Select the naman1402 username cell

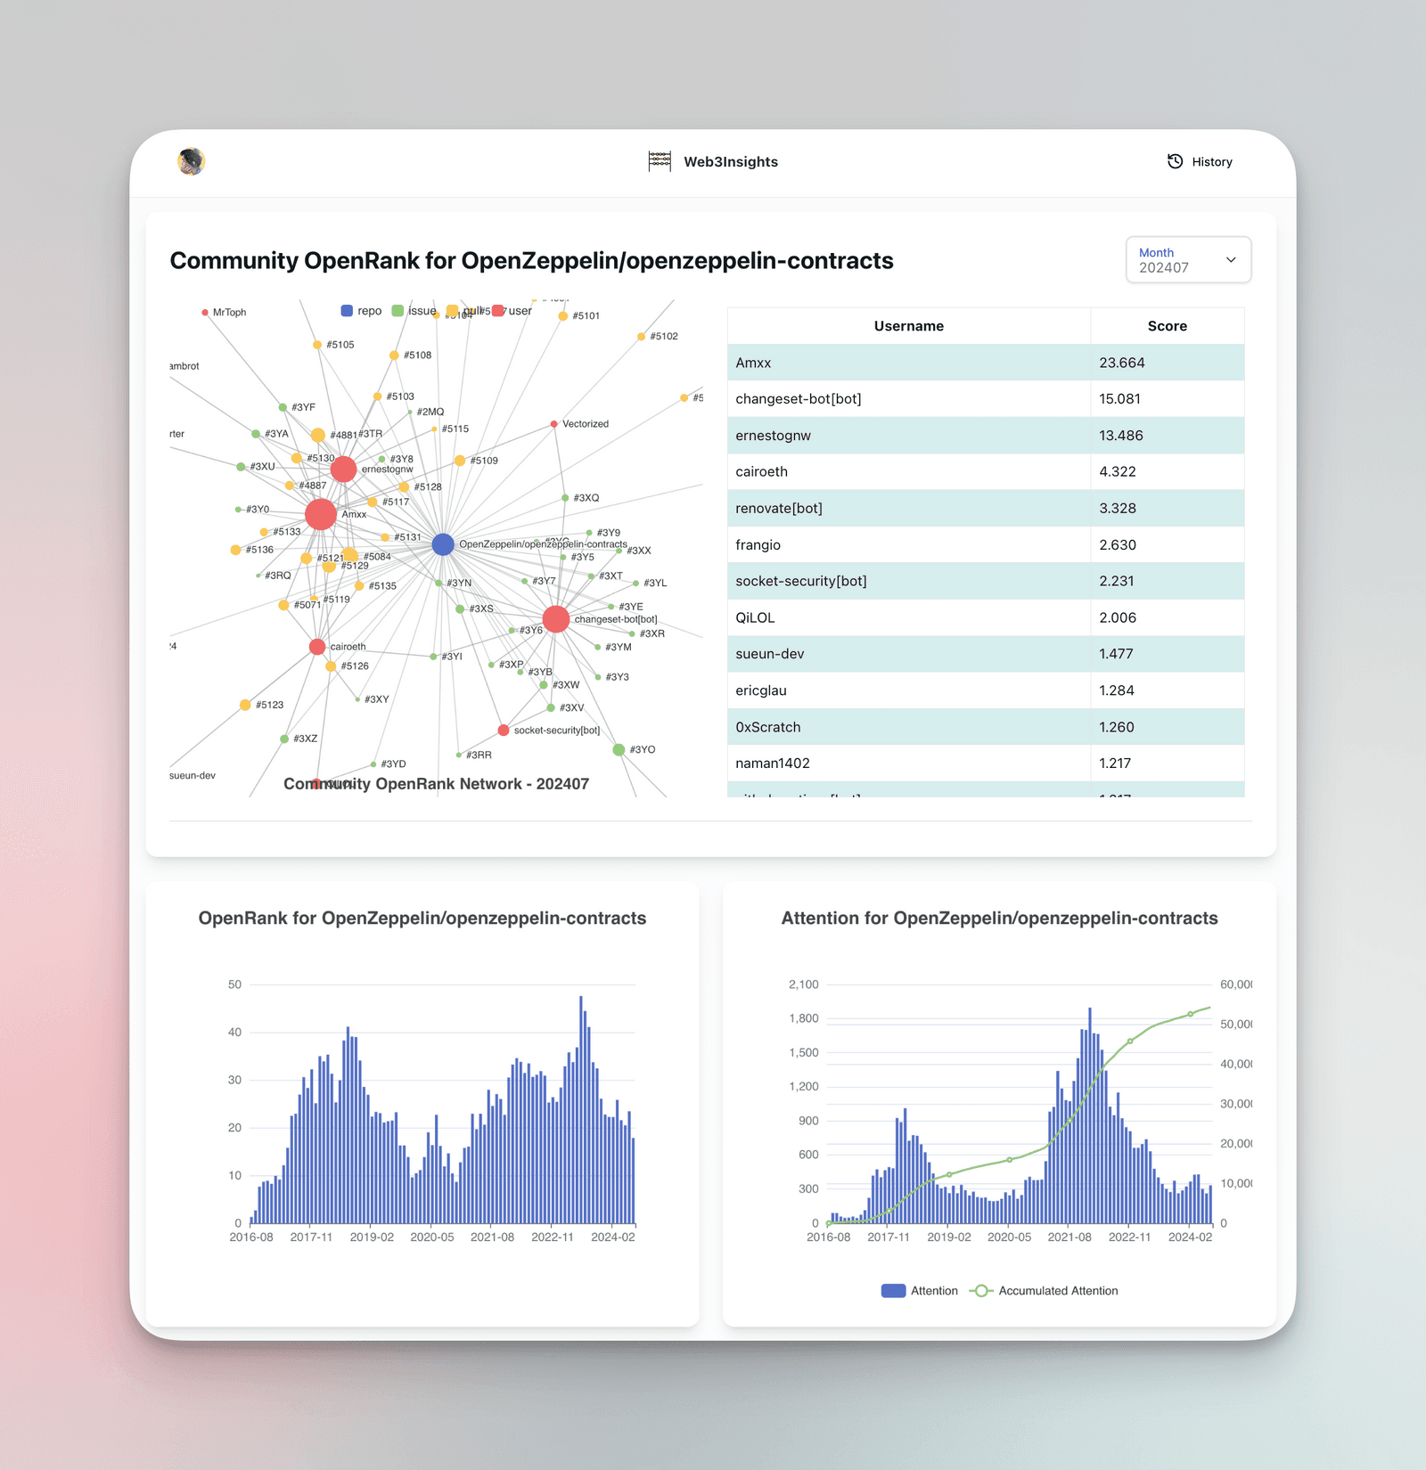tap(909, 764)
